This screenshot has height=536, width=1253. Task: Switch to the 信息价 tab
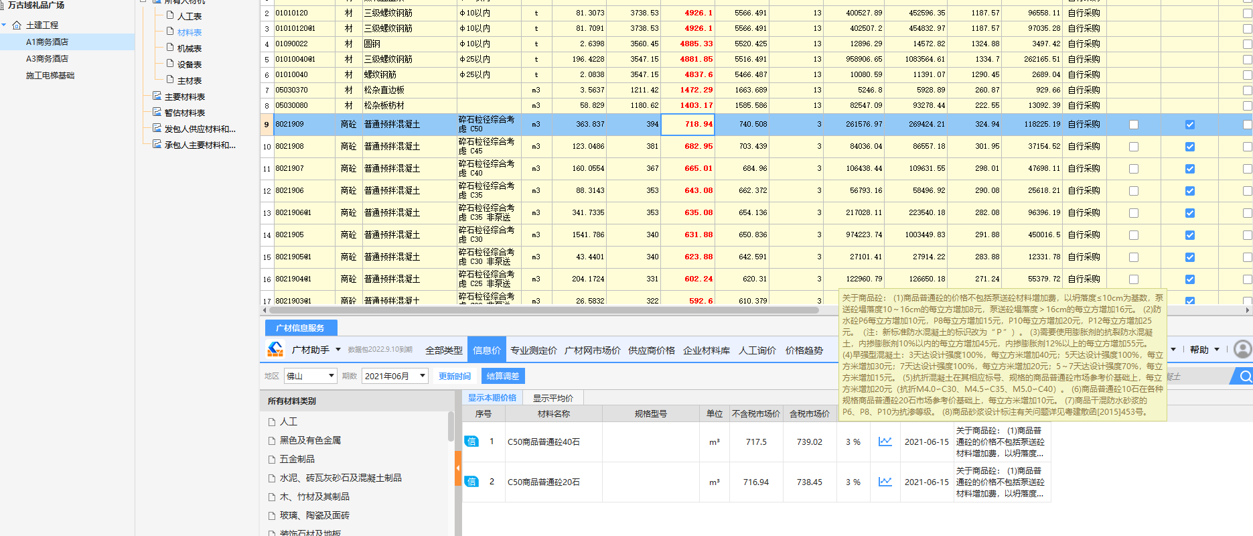(x=487, y=350)
